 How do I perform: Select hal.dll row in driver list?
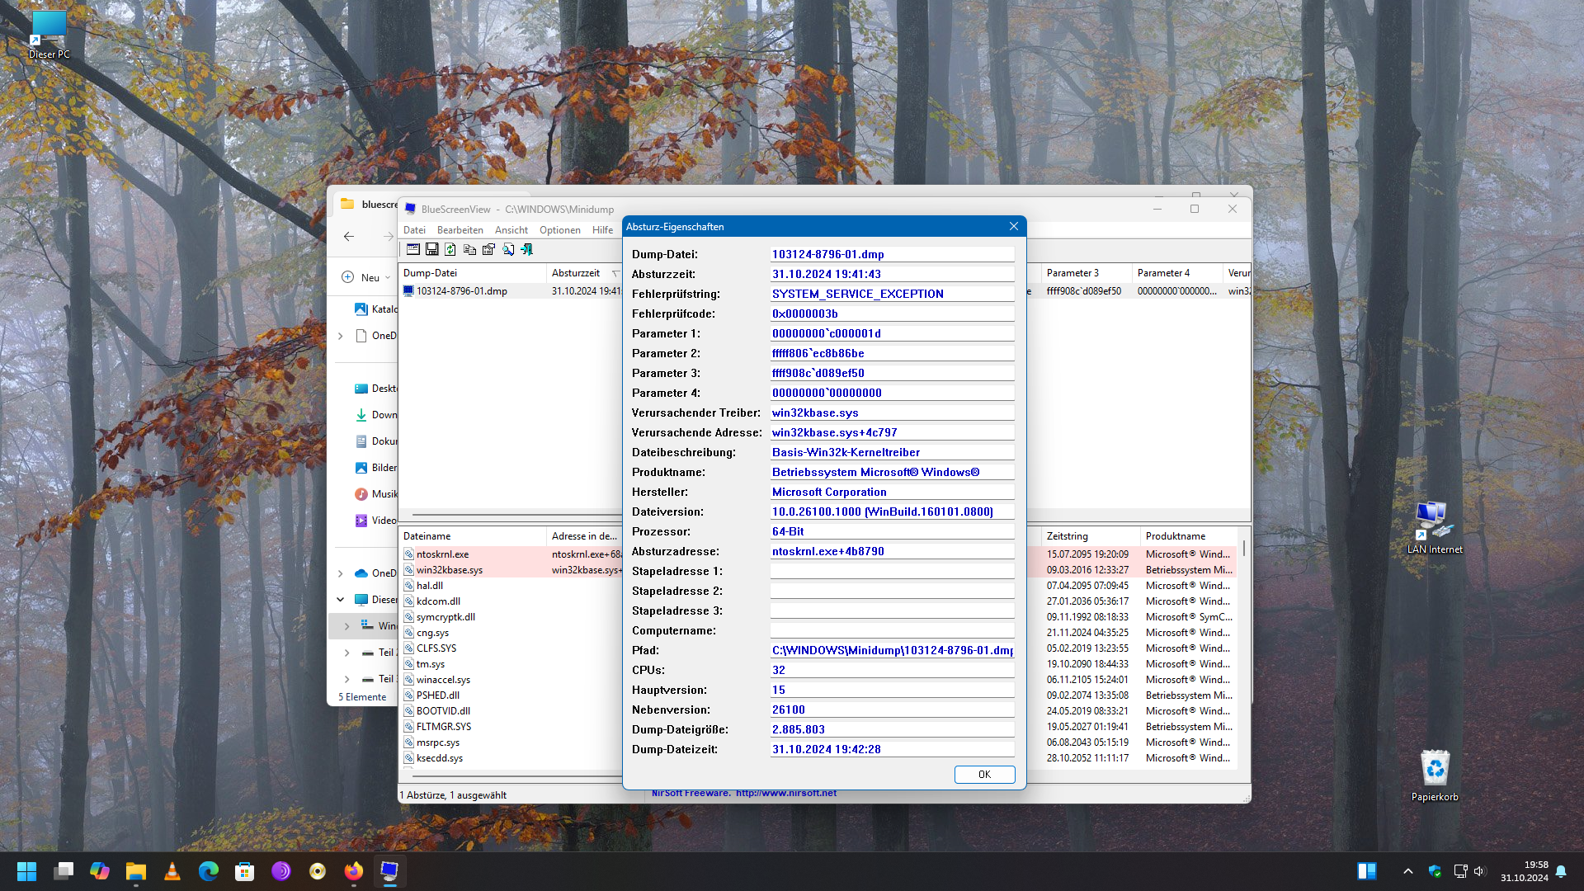pos(430,586)
